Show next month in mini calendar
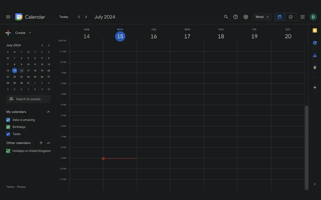The width and height of the screenshot is (321, 200). (49, 45)
